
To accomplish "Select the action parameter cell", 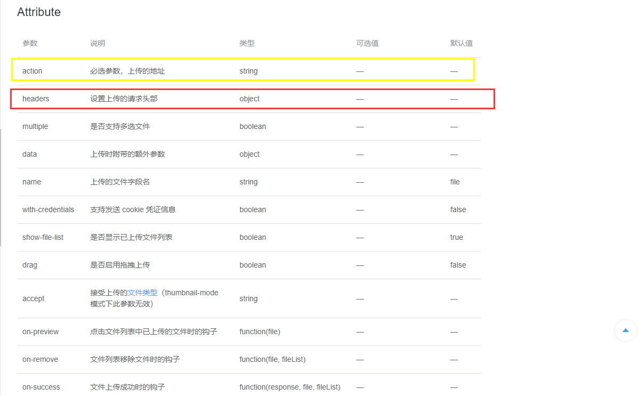I will tap(31, 70).
